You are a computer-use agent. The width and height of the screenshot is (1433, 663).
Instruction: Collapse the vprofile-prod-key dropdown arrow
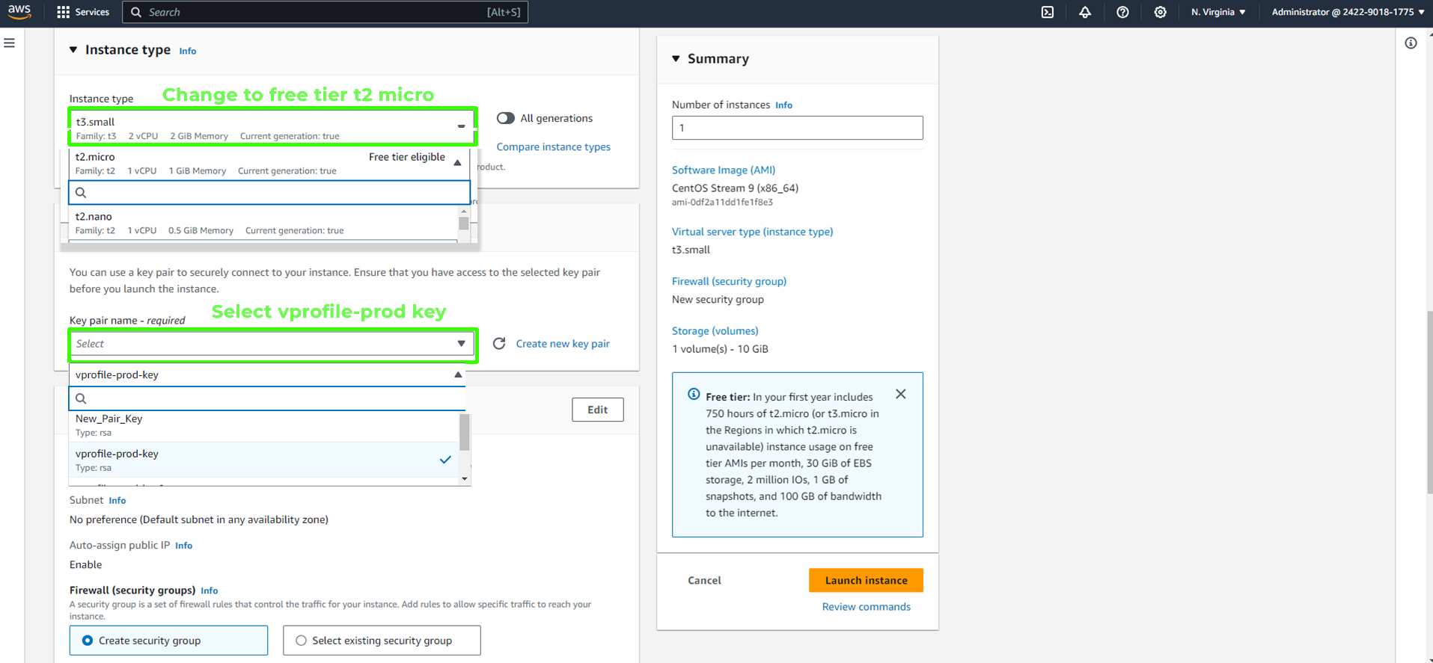click(x=458, y=374)
